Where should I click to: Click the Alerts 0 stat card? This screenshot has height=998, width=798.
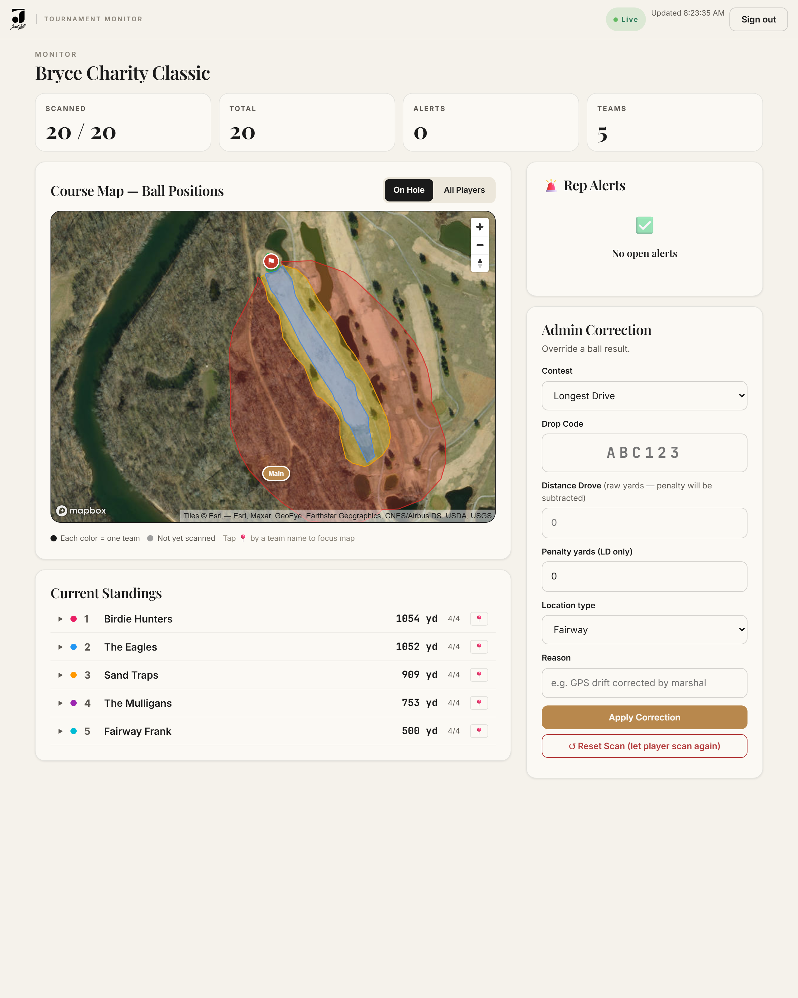coord(491,122)
